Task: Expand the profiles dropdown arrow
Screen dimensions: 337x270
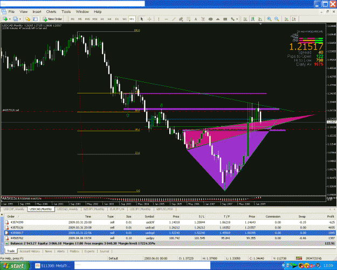Action: 20,19
